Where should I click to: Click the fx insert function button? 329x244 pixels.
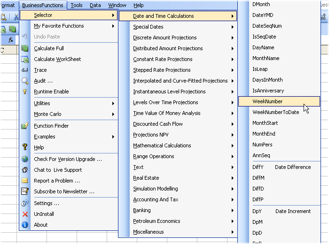click(x=10, y=40)
